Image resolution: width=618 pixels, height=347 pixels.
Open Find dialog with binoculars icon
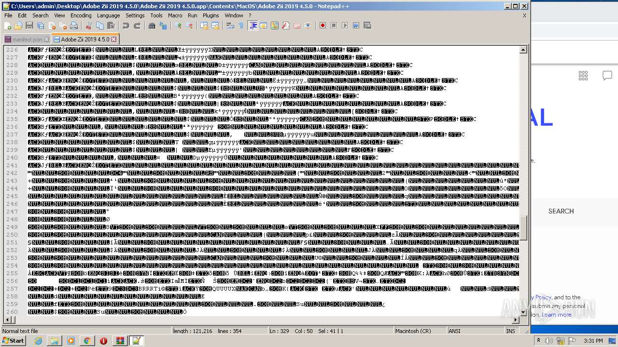point(152,26)
